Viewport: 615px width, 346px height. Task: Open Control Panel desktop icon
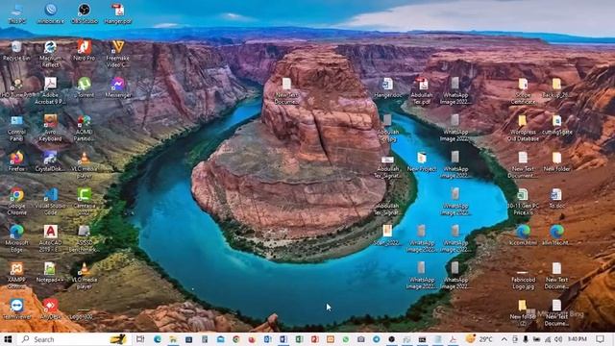coord(16,128)
